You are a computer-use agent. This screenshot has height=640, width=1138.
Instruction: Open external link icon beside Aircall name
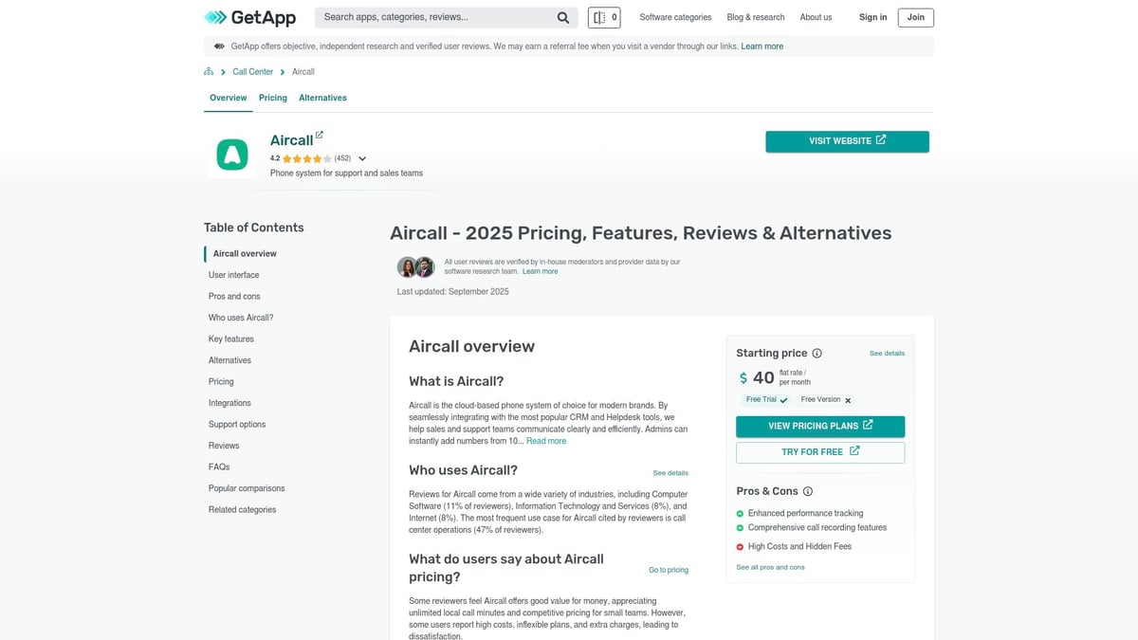coord(320,136)
